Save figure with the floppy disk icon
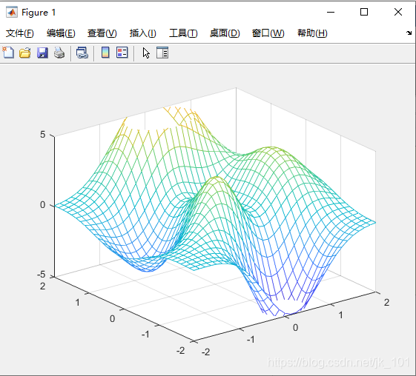 click(x=42, y=53)
